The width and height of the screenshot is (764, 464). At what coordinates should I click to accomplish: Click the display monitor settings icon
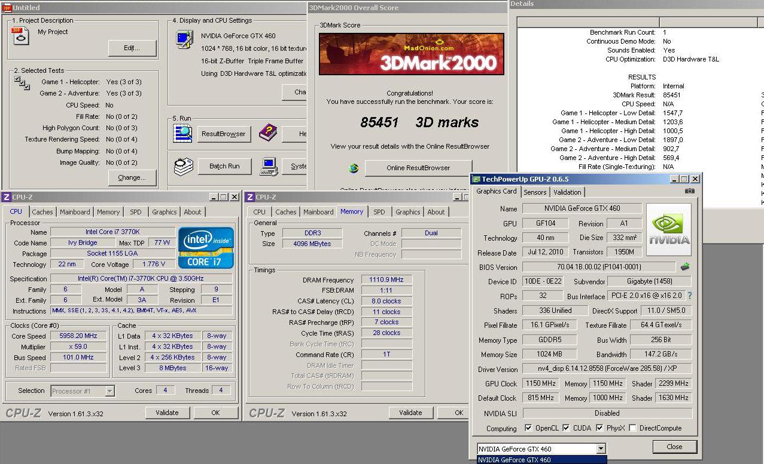click(184, 40)
